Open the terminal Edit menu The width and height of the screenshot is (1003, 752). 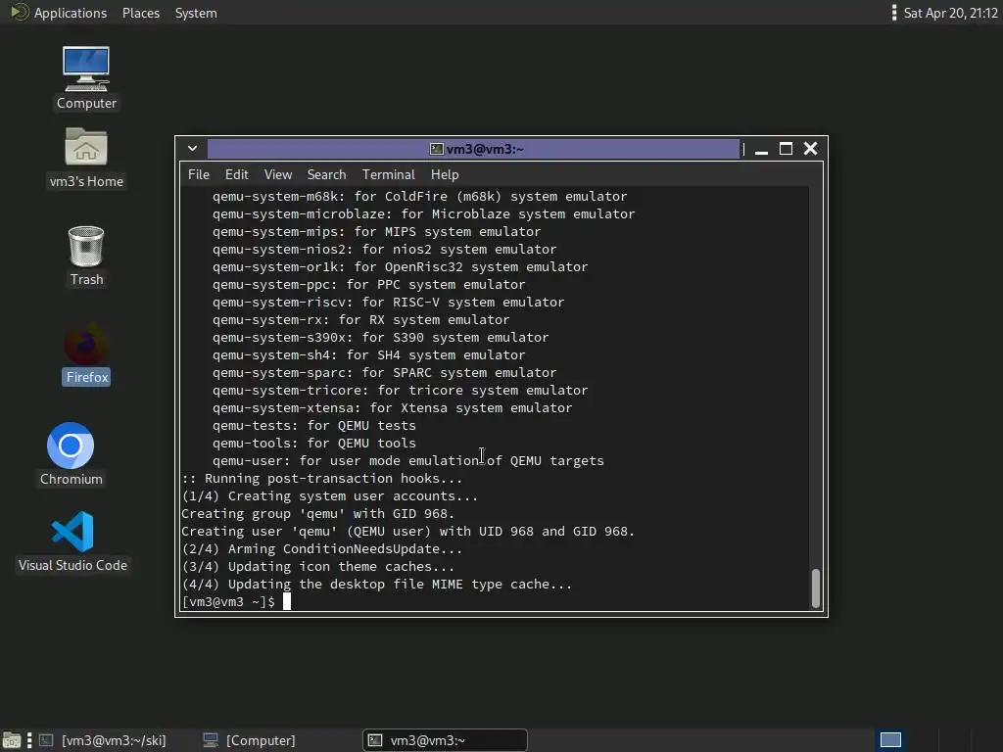click(236, 174)
